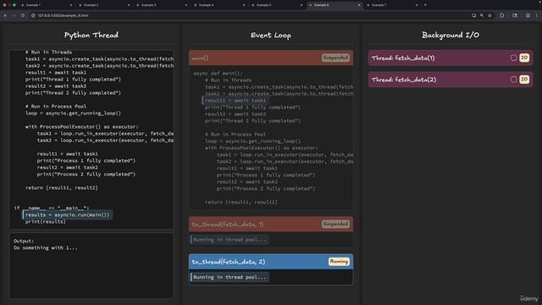The height and width of the screenshot is (305, 542).
Task: Click the install/cast screen icon in address bar
Action: click(x=474, y=15)
